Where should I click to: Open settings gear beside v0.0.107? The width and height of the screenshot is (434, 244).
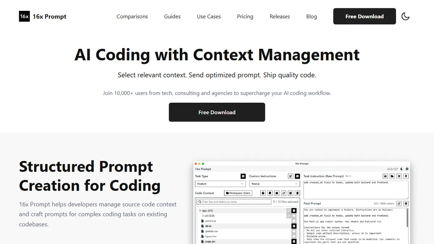(407, 169)
